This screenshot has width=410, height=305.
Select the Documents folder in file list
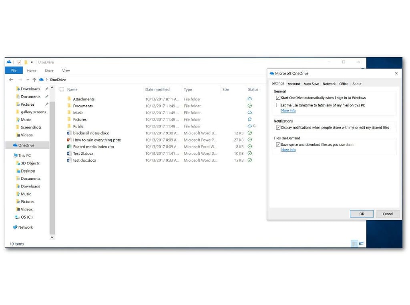(x=82, y=106)
